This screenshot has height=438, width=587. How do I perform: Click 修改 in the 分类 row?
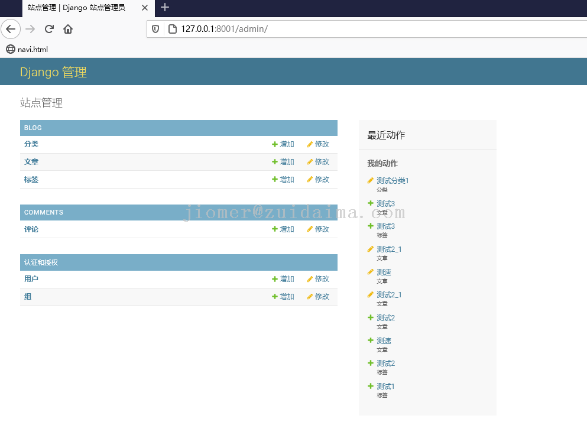(x=318, y=144)
